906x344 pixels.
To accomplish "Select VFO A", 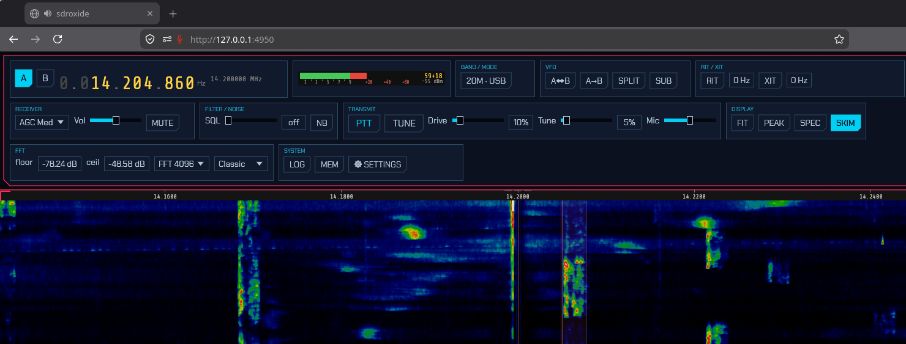I will pos(24,78).
